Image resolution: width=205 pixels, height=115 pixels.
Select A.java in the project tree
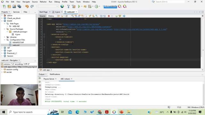18,34
